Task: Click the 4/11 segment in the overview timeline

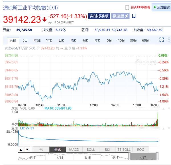Action: (32, 157)
